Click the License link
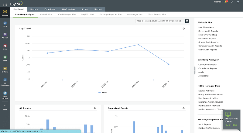The image size is (243, 133). click(x=217, y=2)
